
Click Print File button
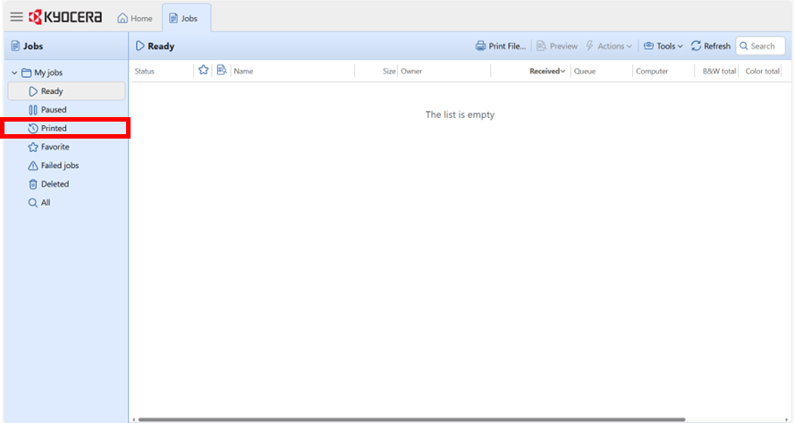(x=501, y=47)
